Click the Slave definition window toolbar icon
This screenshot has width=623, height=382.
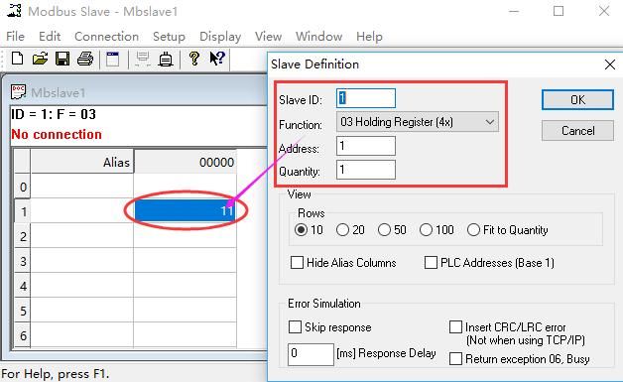(112, 59)
